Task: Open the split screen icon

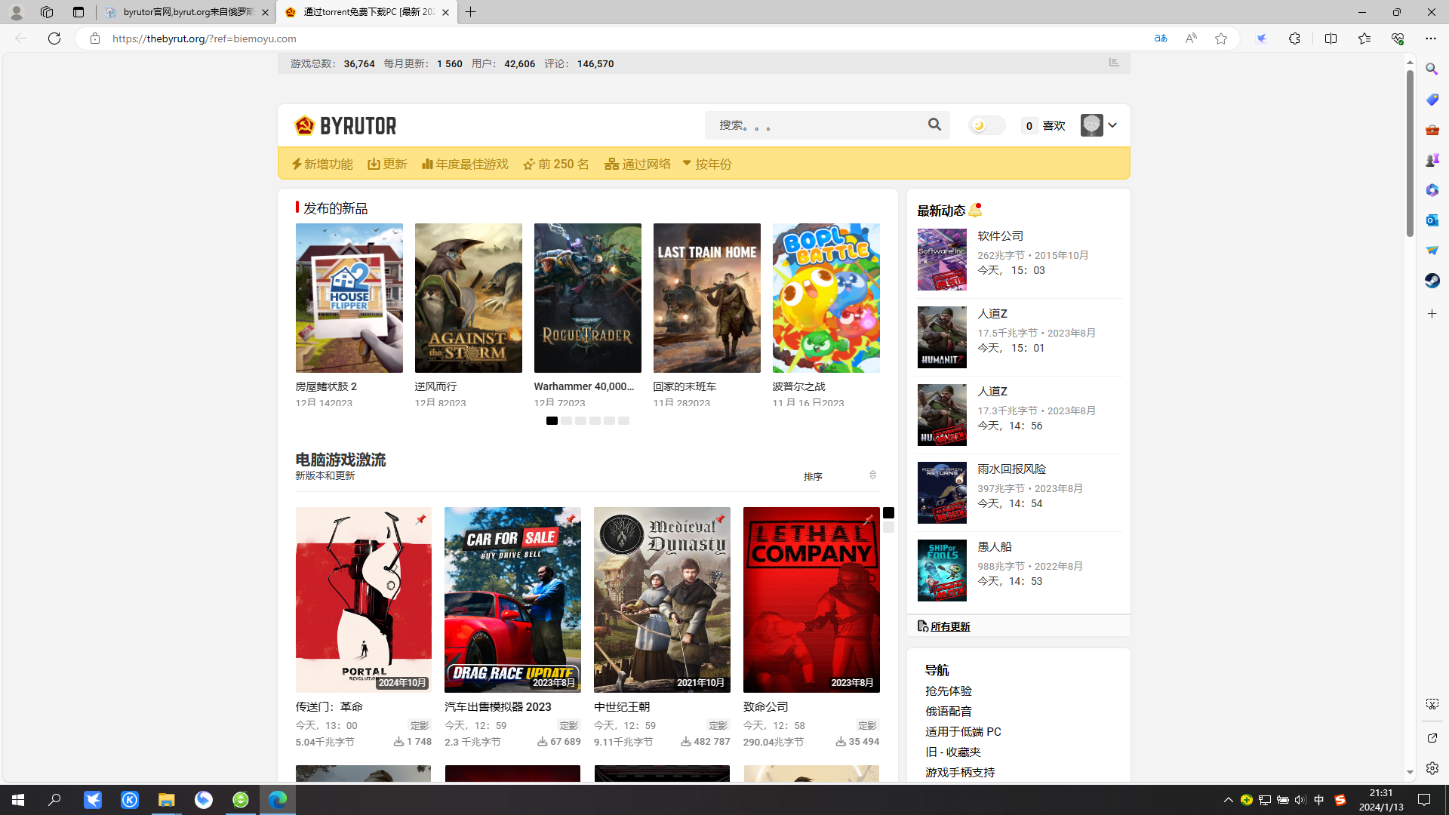Action: point(1331,38)
